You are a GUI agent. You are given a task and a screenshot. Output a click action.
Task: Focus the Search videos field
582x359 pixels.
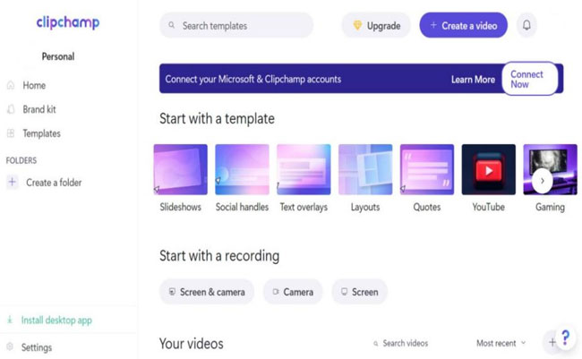click(401, 344)
